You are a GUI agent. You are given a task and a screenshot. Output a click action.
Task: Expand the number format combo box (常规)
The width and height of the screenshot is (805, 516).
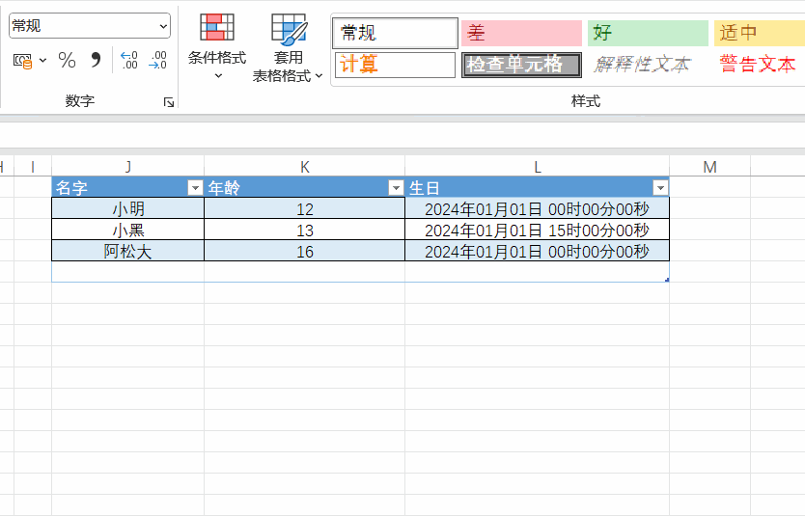coord(161,26)
